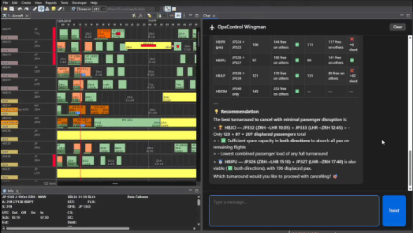The image size is (413, 233).
Task: Click the yellow tag icon in Aircraft toolbar
Action: tap(149, 15)
